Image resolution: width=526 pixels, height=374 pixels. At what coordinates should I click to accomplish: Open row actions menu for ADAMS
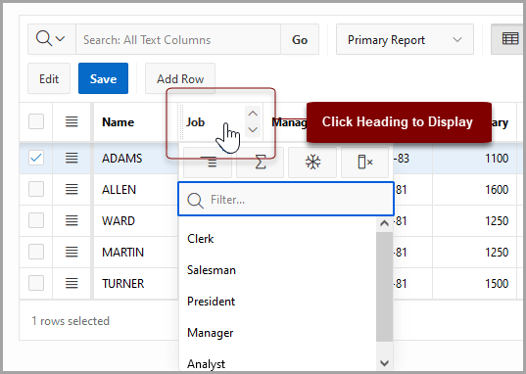coord(72,158)
